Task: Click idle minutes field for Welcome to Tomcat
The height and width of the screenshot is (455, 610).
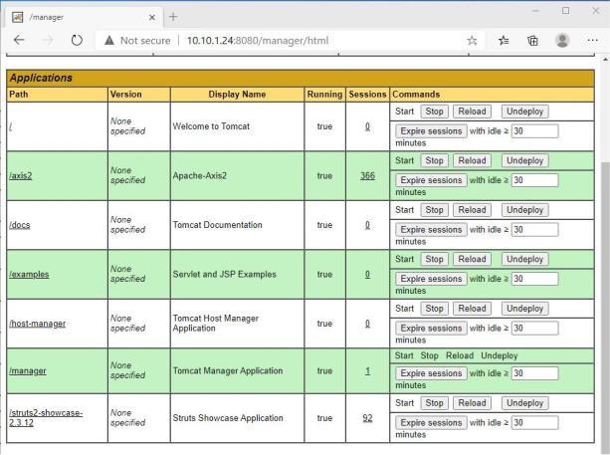Action: tap(535, 131)
